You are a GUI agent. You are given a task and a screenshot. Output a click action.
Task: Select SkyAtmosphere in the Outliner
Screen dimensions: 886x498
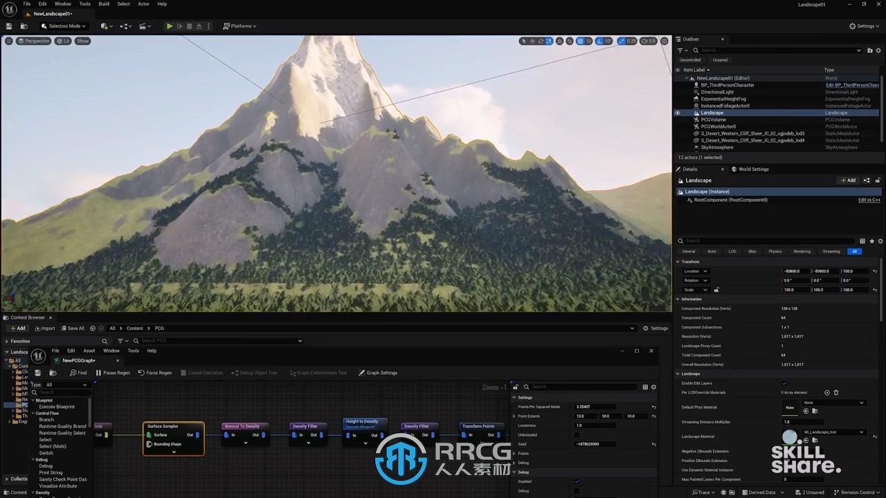coord(716,147)
